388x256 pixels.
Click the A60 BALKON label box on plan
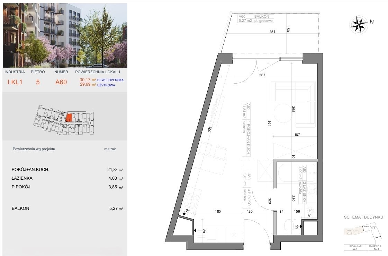tap(256, 19)
